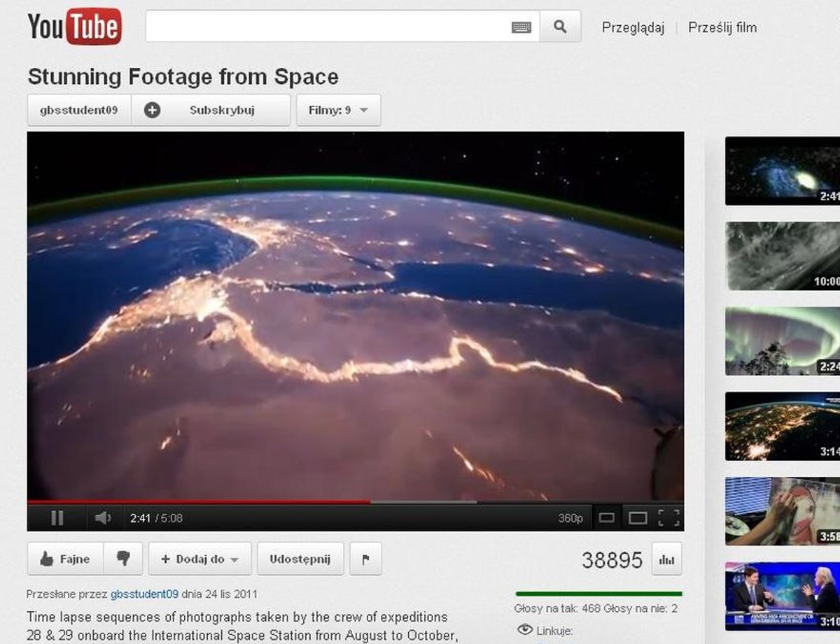Click the YouTube logo
840x644 pixels.
pos(75,27)
